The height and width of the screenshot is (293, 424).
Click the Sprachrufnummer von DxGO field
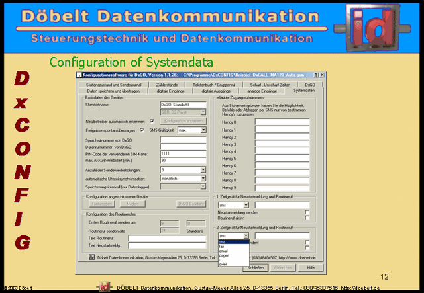click(x=183, y=140)
